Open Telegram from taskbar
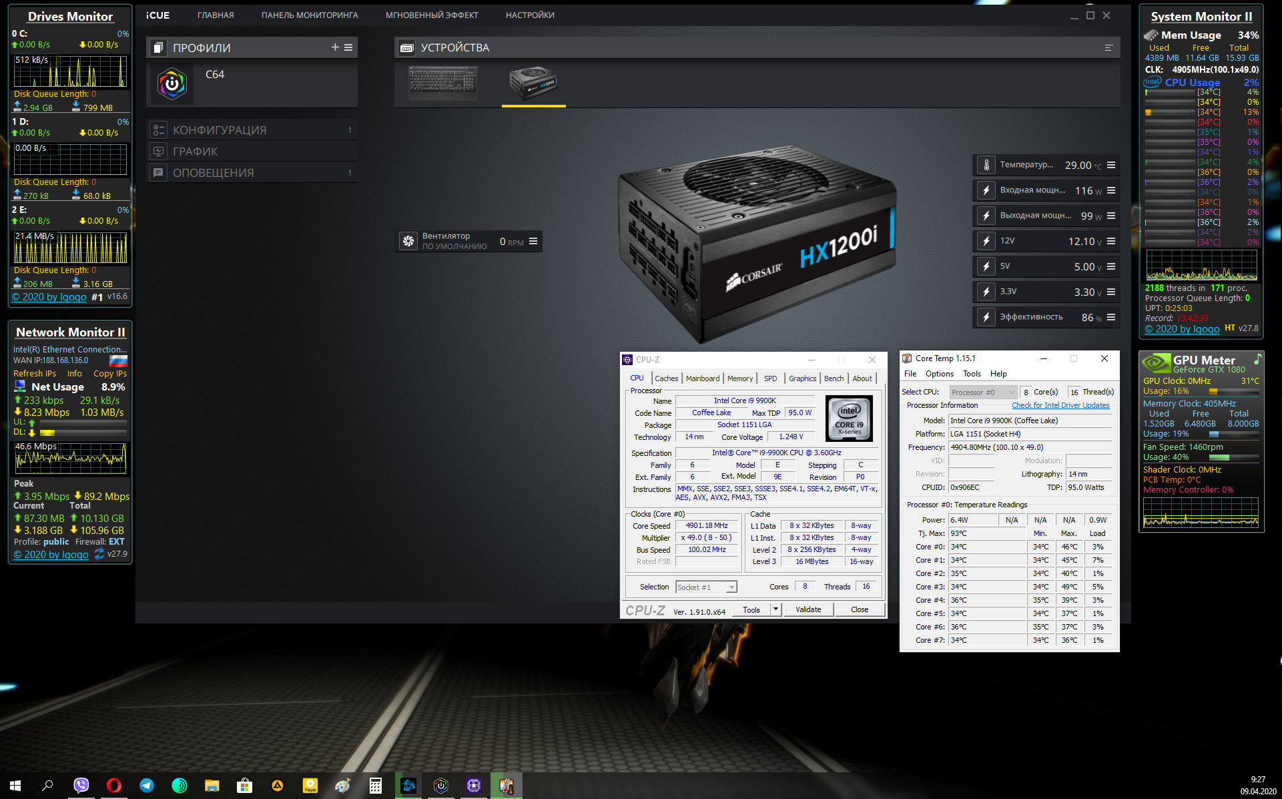 (x=146, y=786)
